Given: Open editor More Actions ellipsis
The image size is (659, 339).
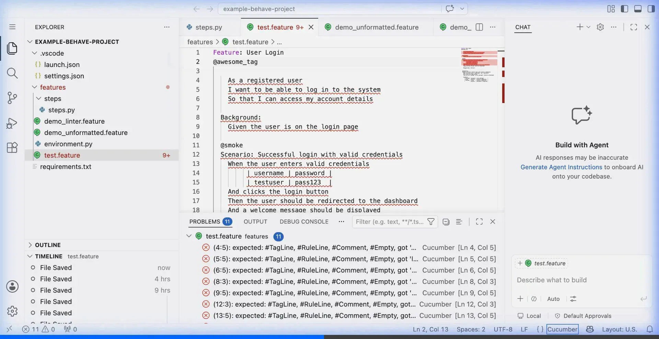Looking at the screenshot, I should [493, 27].
